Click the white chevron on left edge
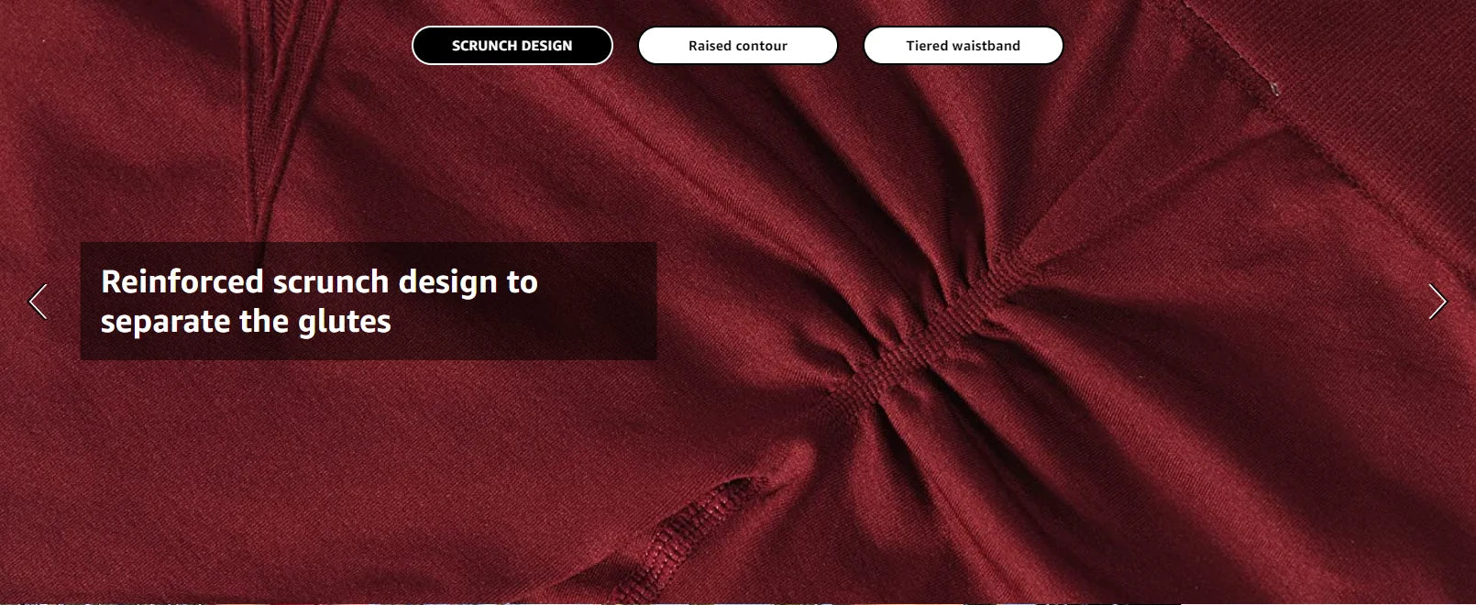 (x=38, y=302)
